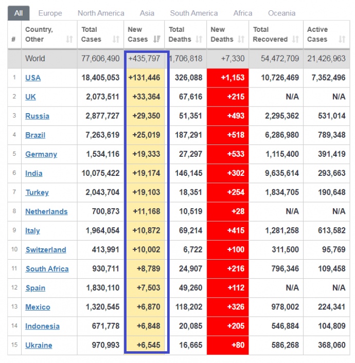This screenshot has width=355, height=363.
Task: Open the South Africa country link
Action: [x=47, y=269]
